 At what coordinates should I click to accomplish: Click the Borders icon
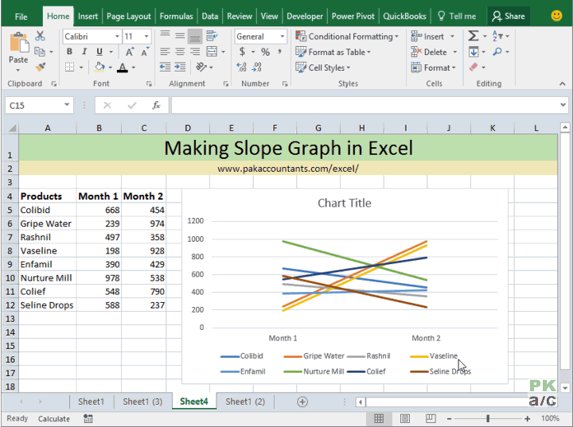69,68
